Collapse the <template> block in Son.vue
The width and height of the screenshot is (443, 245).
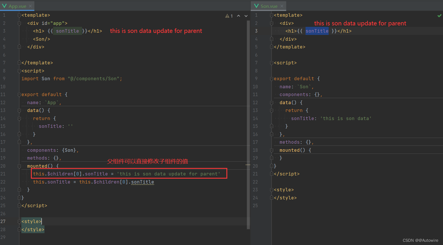[271, 15]
